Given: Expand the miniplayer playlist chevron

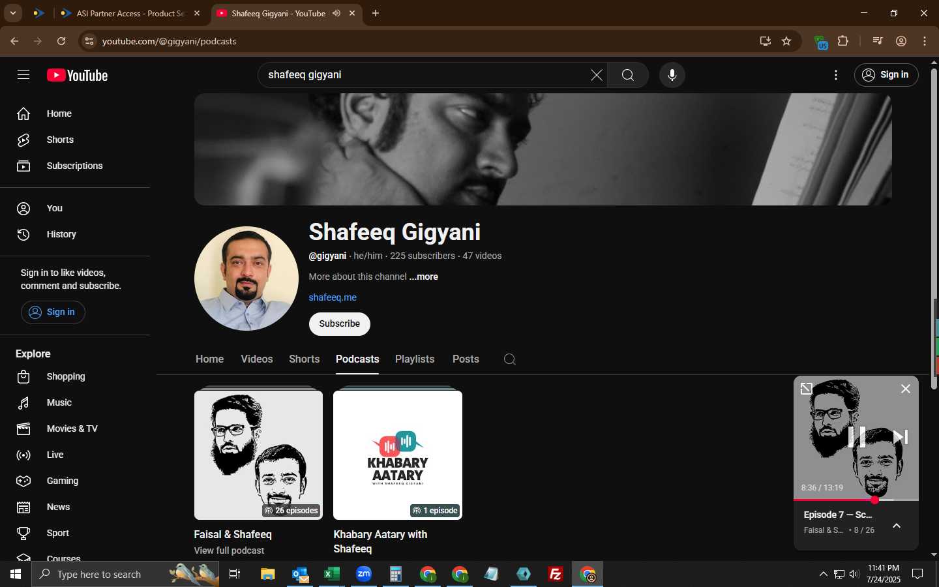Looking at the screenshot, I should tap(897, 526).
